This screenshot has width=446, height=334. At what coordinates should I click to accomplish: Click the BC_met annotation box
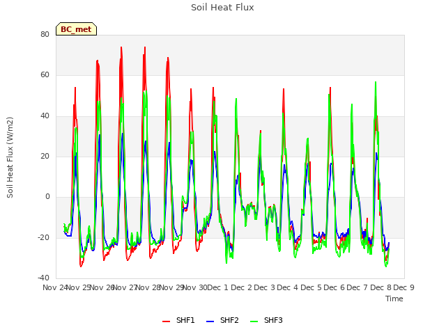point(76,29)
